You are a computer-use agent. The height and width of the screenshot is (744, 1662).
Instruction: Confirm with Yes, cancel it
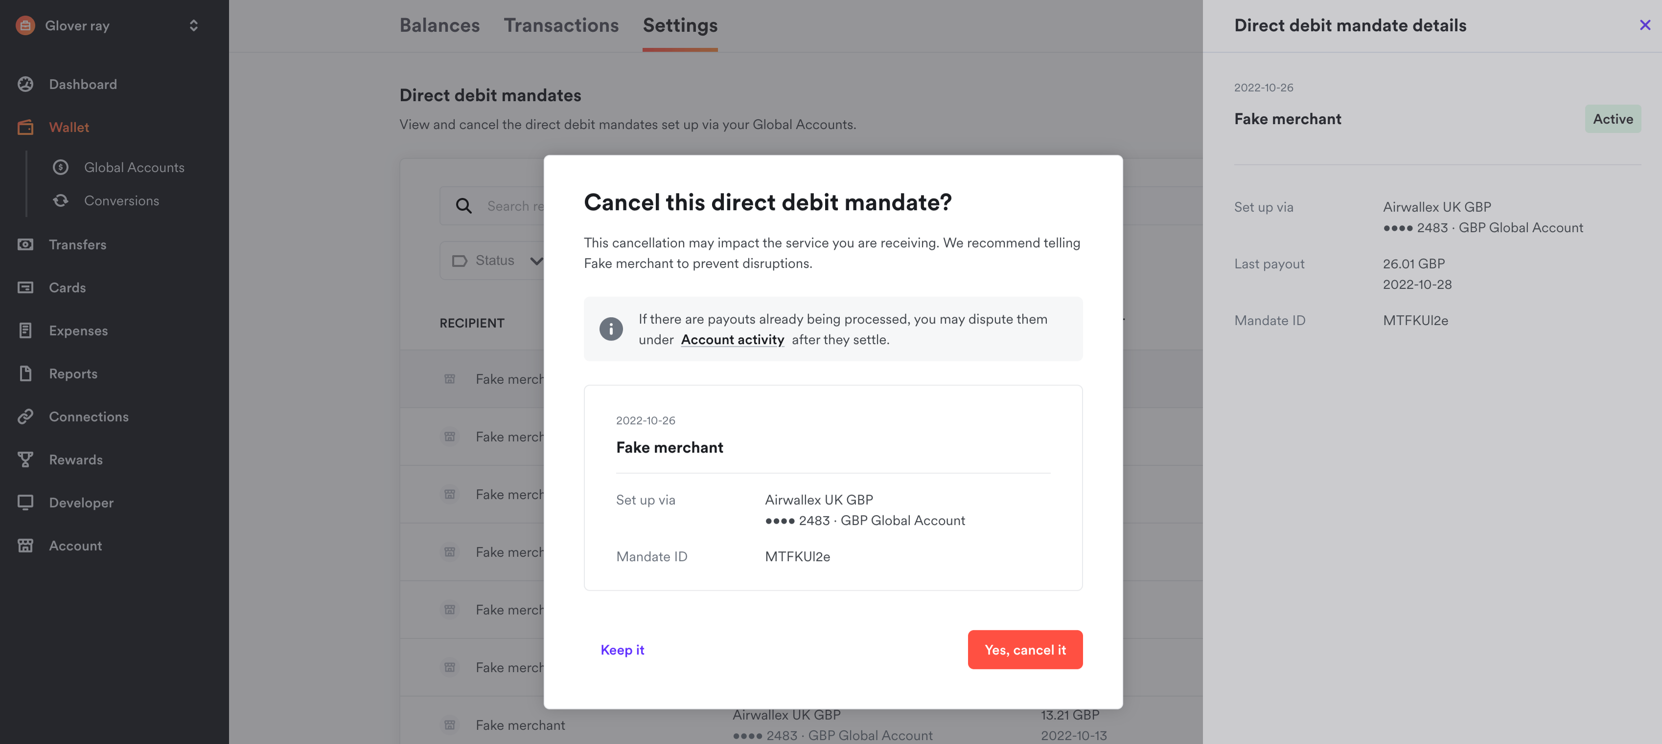(1024, 649)
